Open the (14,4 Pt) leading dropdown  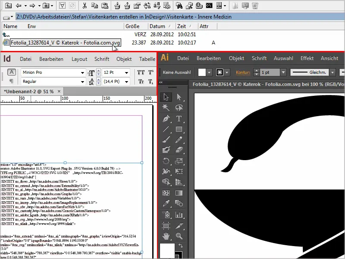126,82
